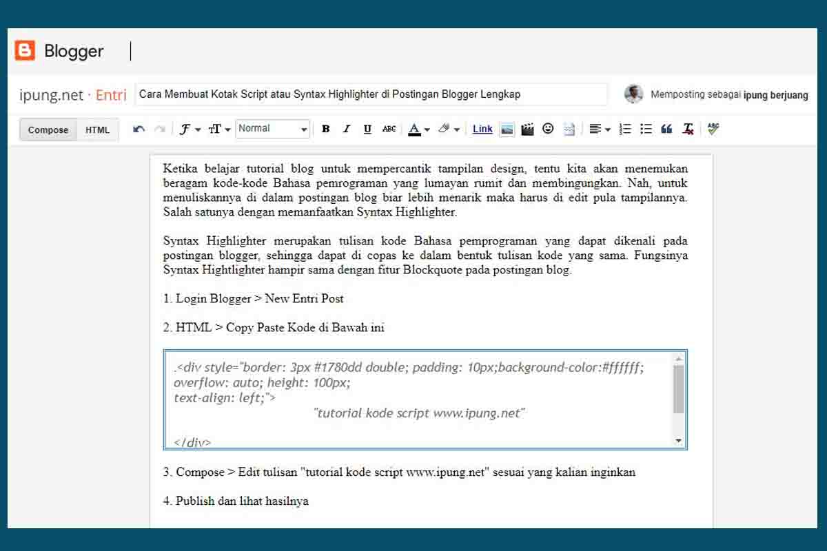Image resolution: width=827 pixels, height=551 pixels.
Task: Insert a hyperlink using Link
Action: click(x=482, y=129)
